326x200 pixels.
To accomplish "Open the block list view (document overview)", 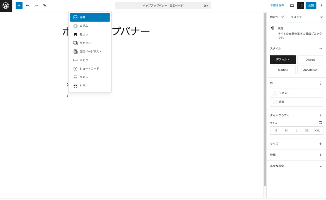I will point(45,5).
